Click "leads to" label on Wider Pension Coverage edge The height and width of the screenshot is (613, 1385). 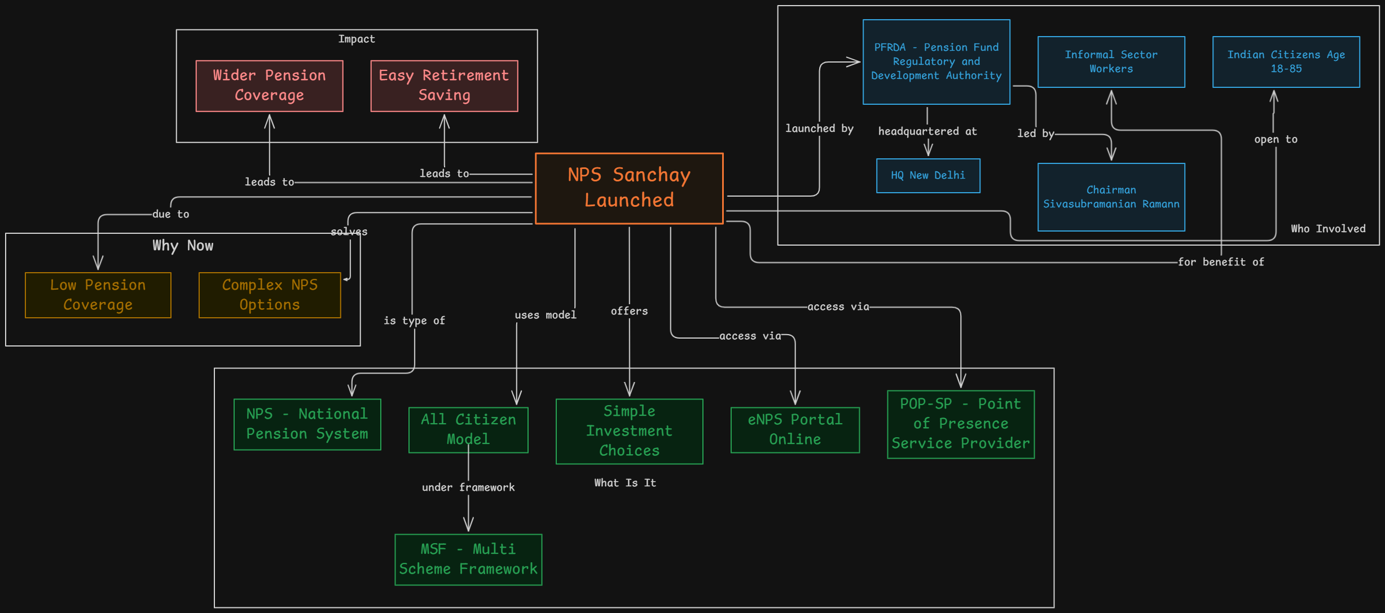click(x=269, y=182)
